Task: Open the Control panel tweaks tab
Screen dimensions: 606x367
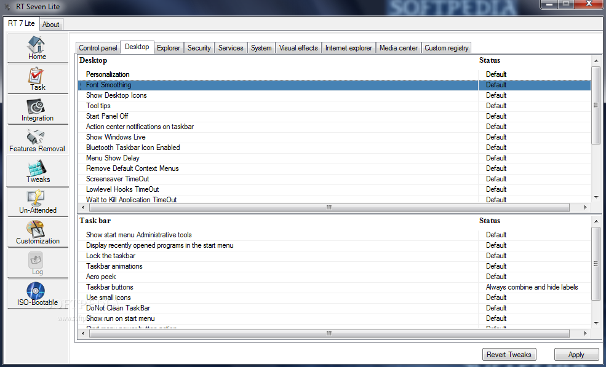Action: pyautogui.click(x=98, y=47)
